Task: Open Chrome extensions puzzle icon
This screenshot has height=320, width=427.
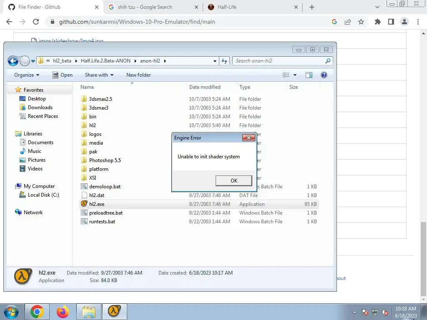Action: [x=377, y=22]
